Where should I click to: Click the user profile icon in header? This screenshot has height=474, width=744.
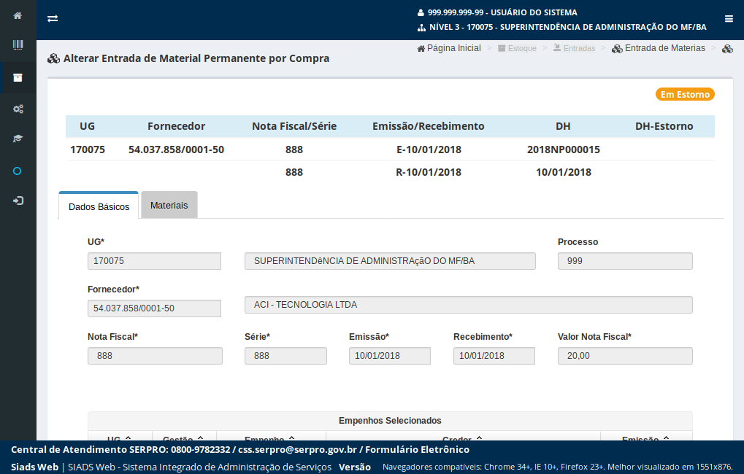pos(421,13)
